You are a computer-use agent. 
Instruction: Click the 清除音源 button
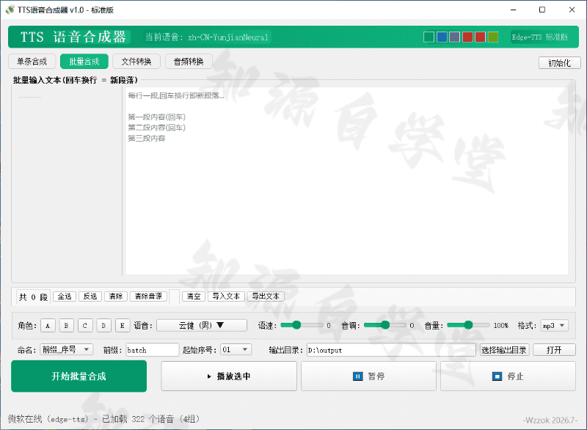pos(148,296)
